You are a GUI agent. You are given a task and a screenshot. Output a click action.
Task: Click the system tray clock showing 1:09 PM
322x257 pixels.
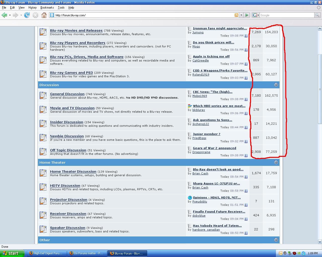click(313, 253)
